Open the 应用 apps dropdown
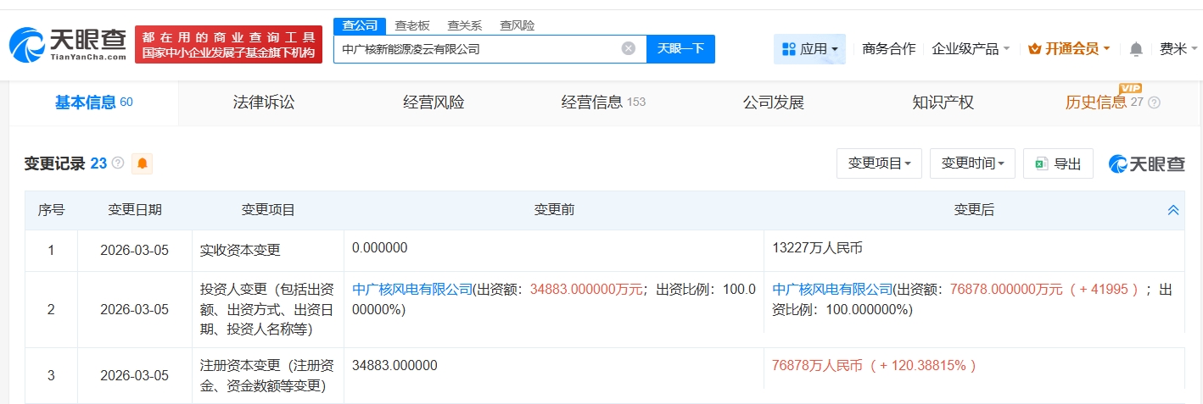This screenshot has height=404, width=1203. [x=809, y=49]
